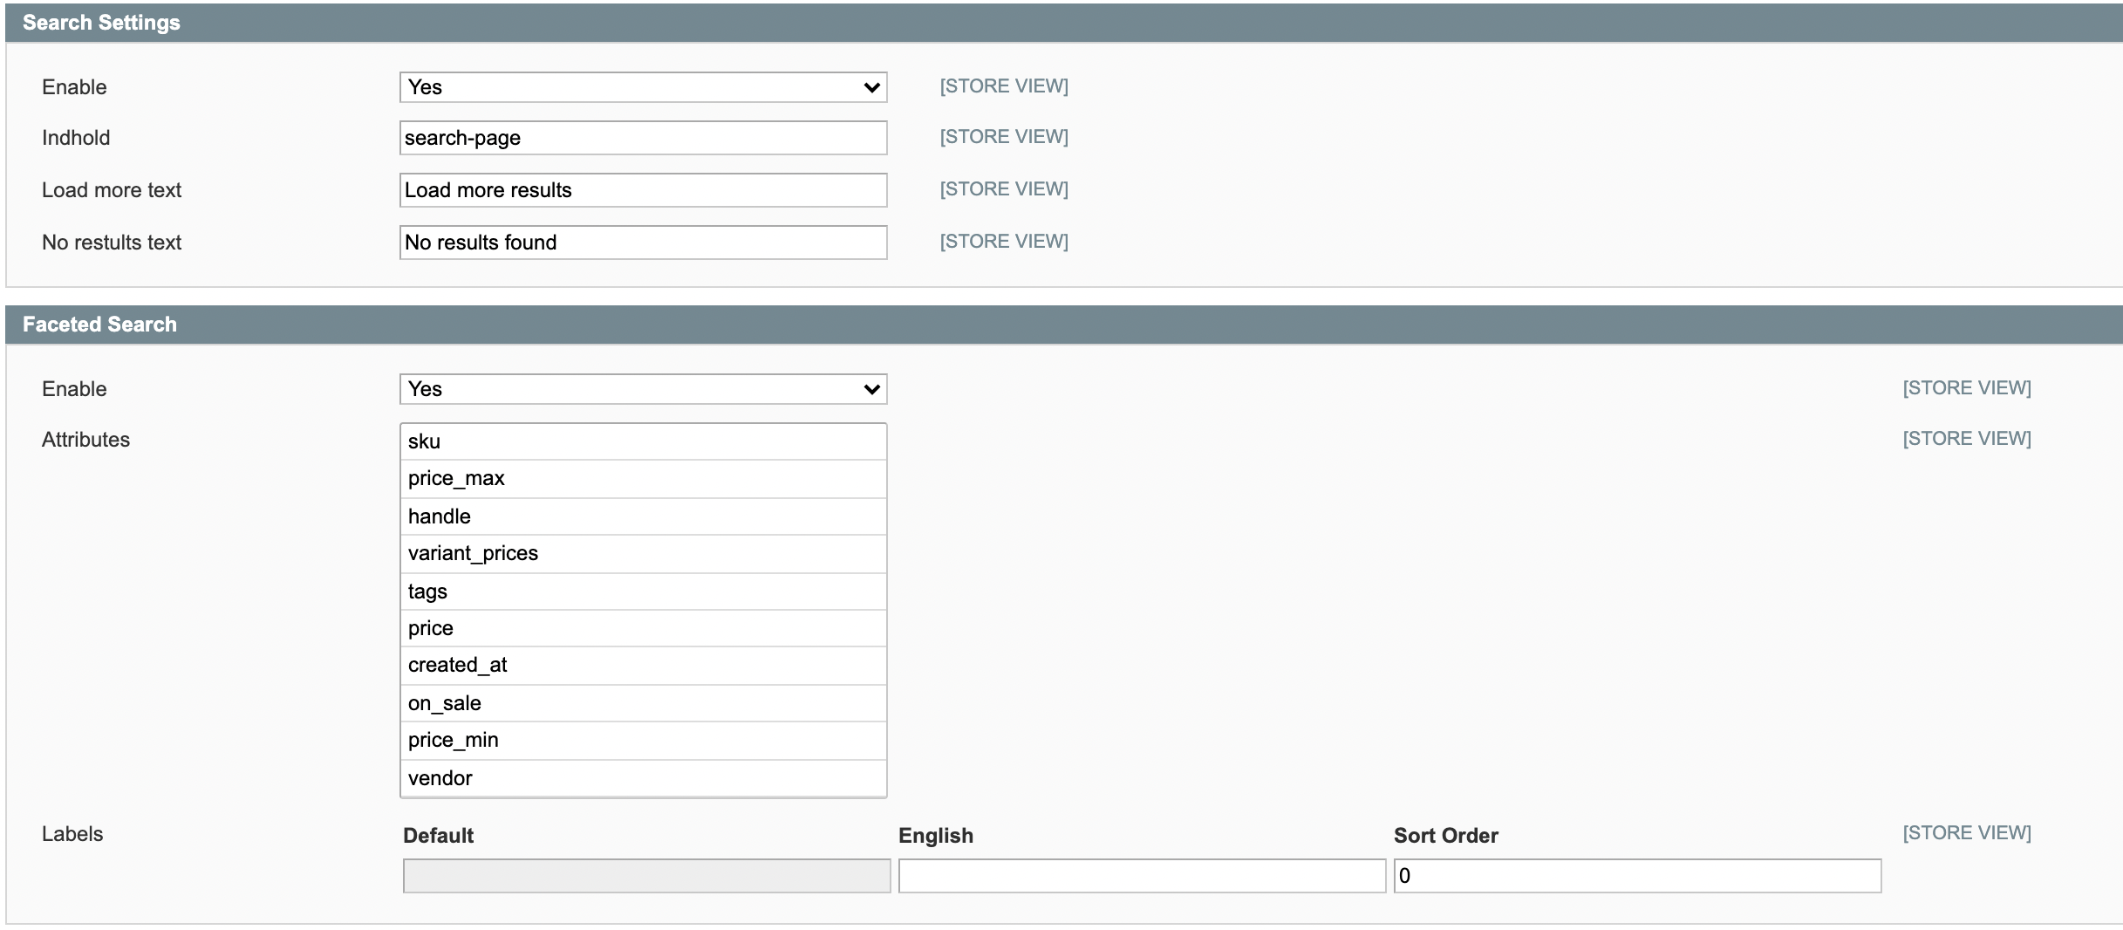
Task: Select price_min attribute option
Action: coord(643,741)
